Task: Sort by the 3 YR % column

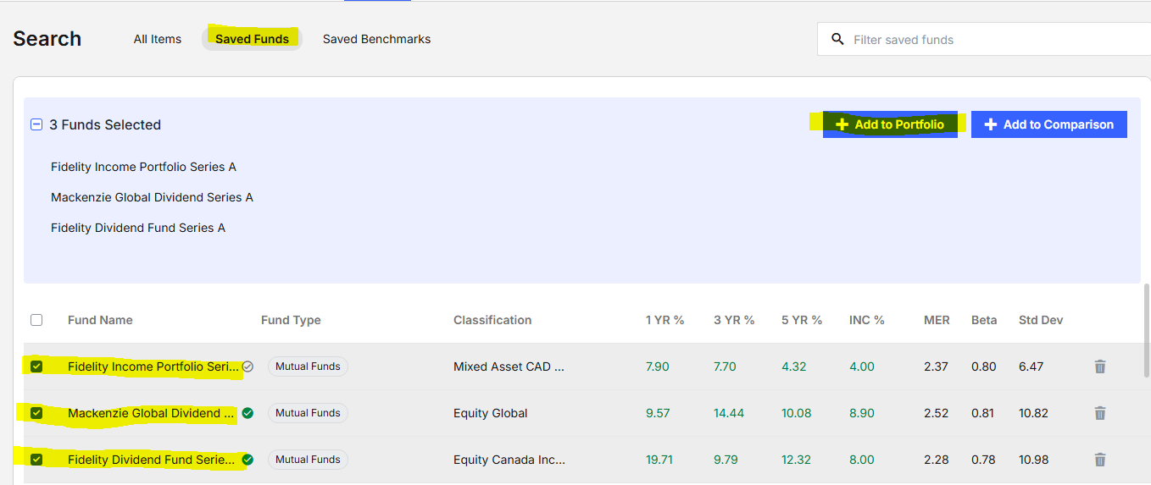Action: 734,320
